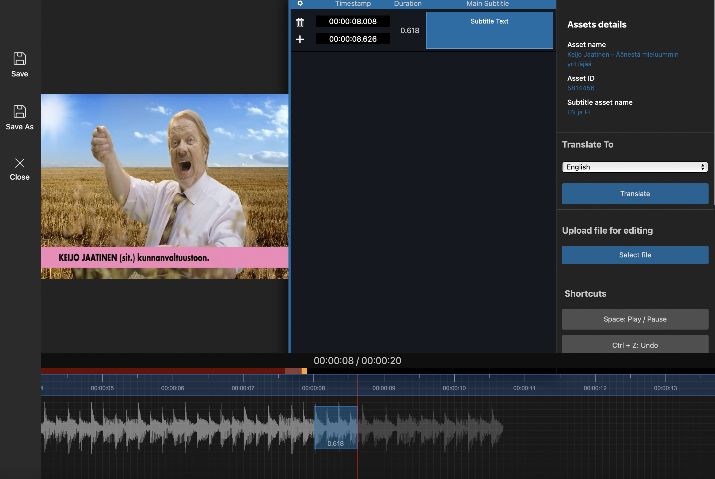Viewport: 715px width, 479px height.
Task: Click end timestamp 00:00:08.626 field
Action: 353,39
